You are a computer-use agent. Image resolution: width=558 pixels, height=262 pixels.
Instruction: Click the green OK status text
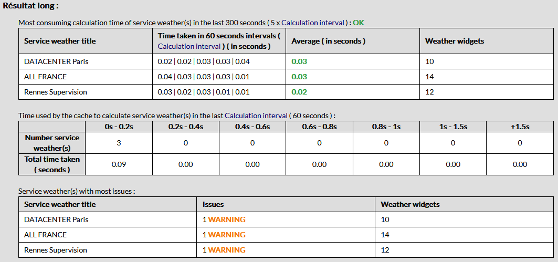point(358,23)
